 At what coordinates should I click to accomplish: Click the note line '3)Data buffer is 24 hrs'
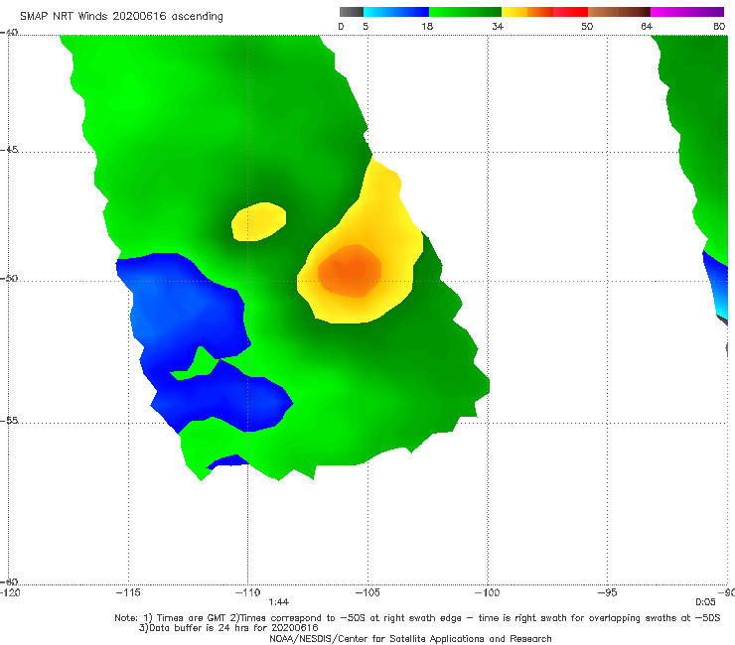[228, 628]
